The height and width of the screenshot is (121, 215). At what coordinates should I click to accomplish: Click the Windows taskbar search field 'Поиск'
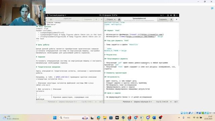pyautogui.click(x=74, y=118)
